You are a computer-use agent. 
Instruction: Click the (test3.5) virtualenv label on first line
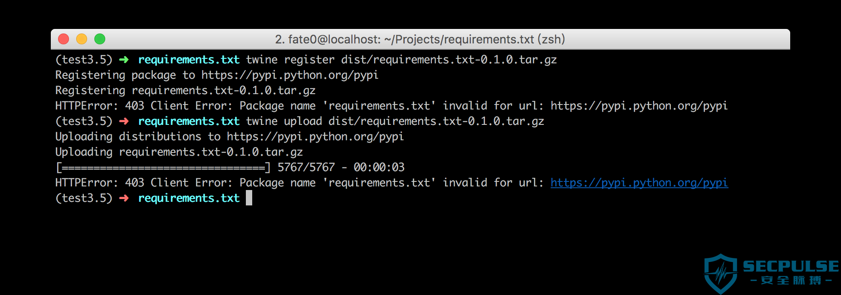tap(84, 60)
